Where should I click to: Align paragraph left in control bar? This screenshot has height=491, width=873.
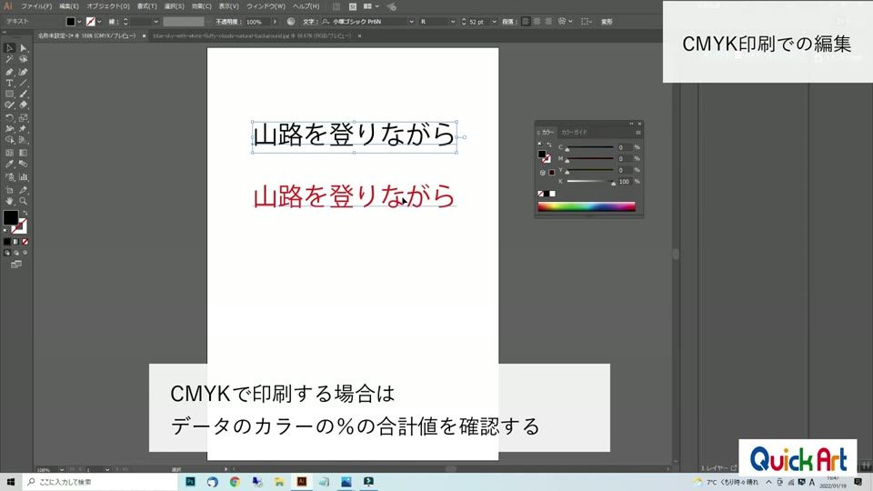(x=527, y=22)
